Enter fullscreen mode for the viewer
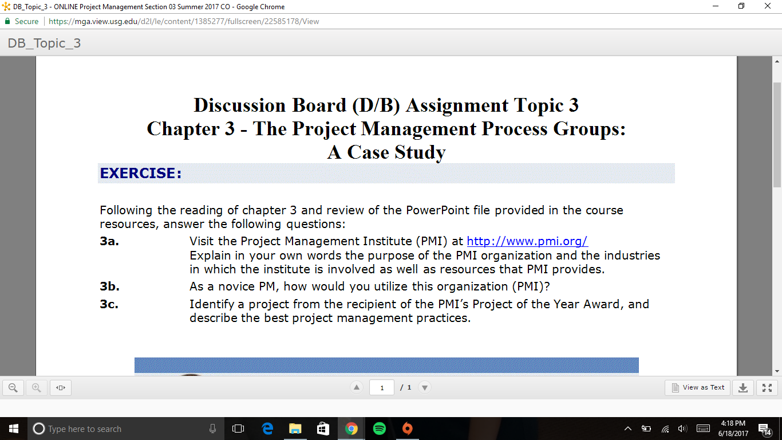Screen dimensions: 782x440 coord(767,388)
